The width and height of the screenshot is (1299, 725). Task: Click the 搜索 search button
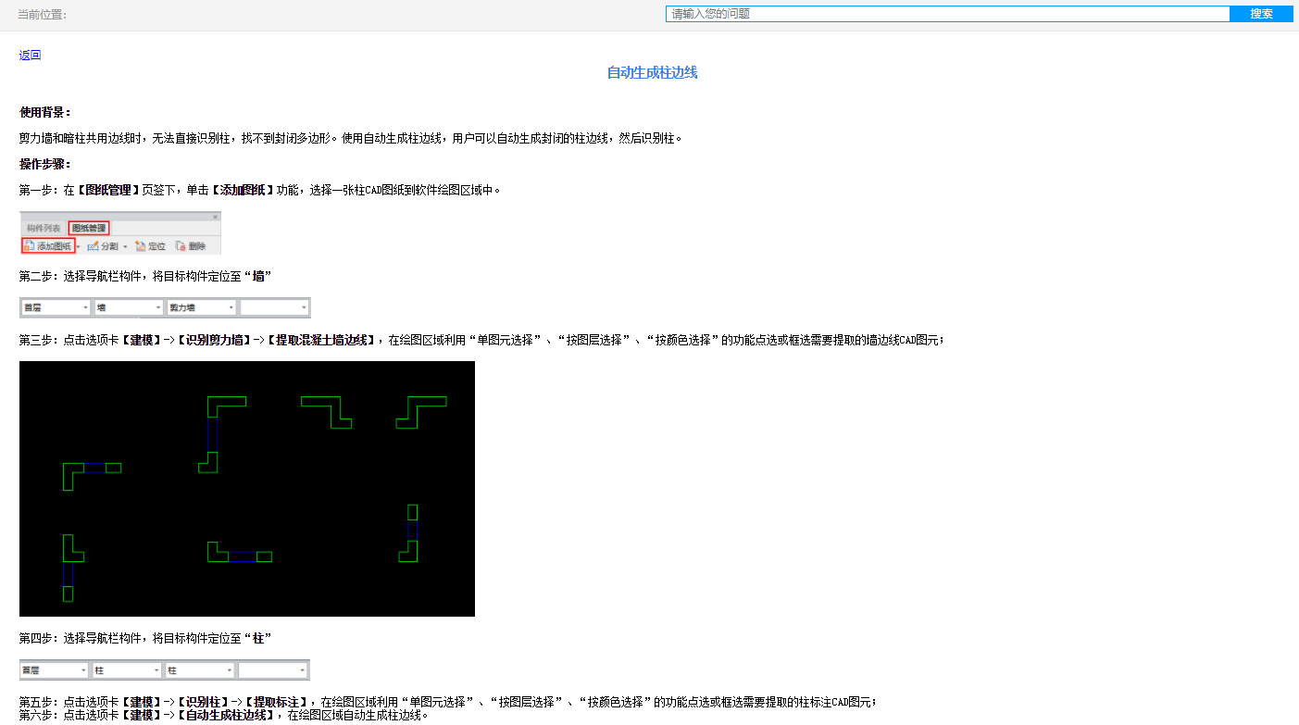tap(1261, 14)
